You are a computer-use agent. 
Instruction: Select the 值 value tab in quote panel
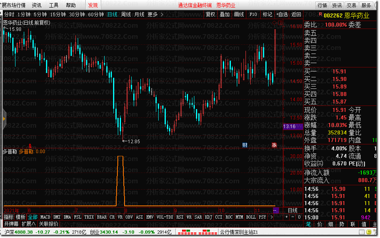pos(364,224)
